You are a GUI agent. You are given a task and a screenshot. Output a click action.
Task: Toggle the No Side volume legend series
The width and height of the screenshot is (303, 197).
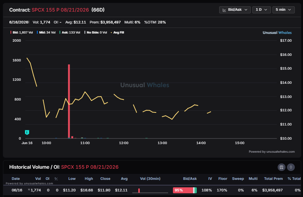click(x=96, y=32)
